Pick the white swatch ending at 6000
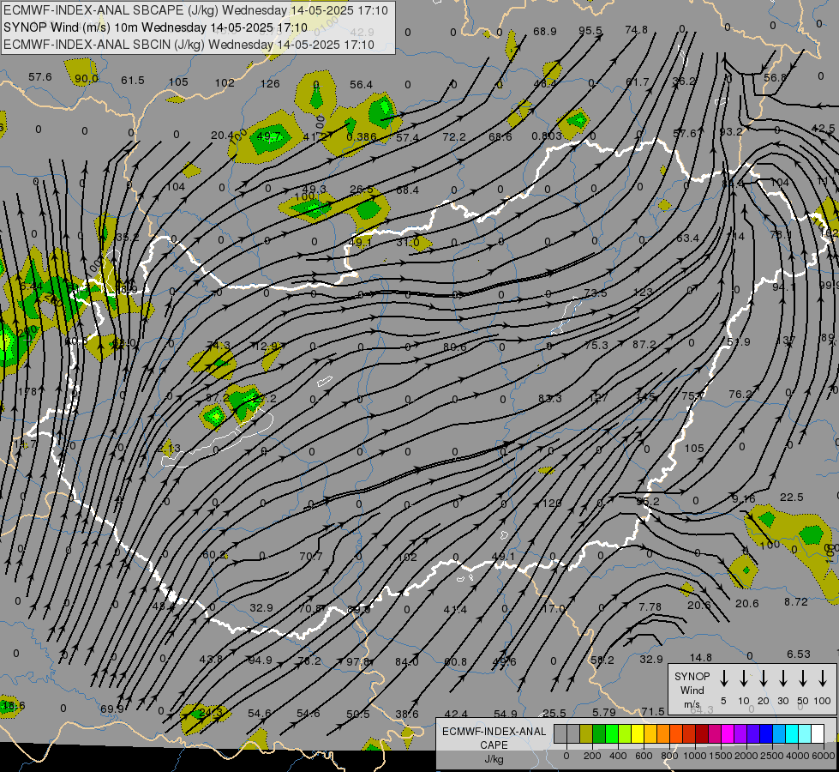839x772 pixels. point(817,733)
